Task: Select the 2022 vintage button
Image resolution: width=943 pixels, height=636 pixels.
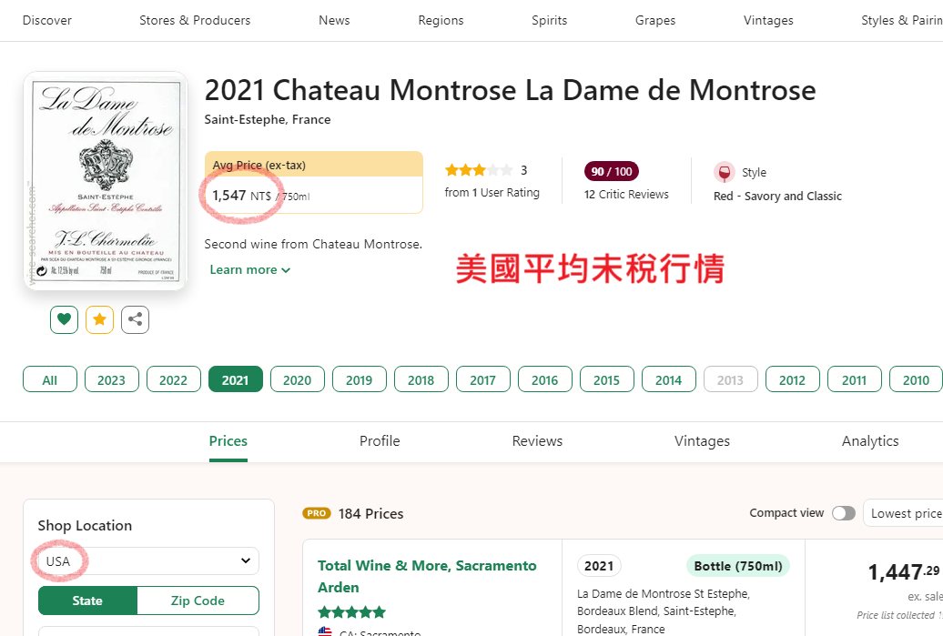Action: 174,379
